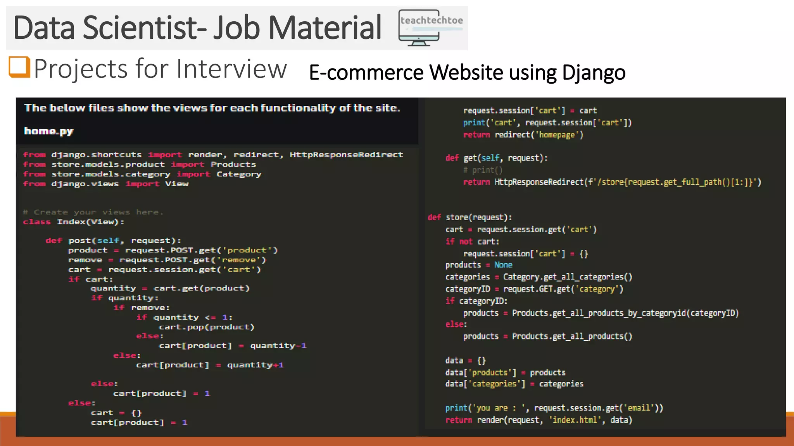Select the 'Projects for Interview' heading
This screenshot has width=794, height=446.
[161, 69]
